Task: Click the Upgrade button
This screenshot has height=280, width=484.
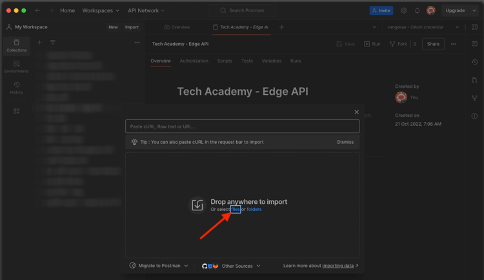Action: pos(455,10)
